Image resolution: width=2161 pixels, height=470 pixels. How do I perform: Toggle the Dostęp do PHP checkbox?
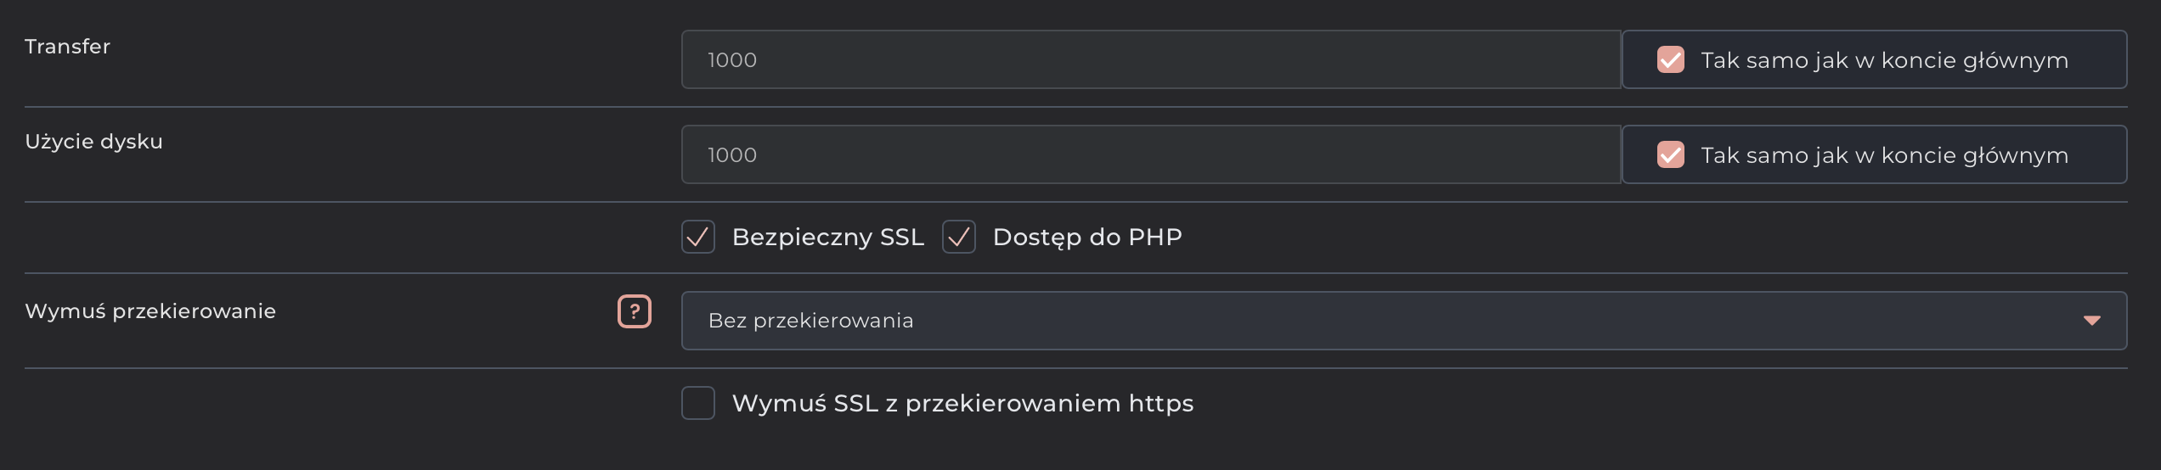tap(959, 238)
